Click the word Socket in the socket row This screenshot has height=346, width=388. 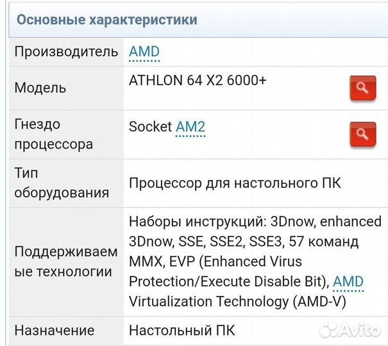pos(151,126)
